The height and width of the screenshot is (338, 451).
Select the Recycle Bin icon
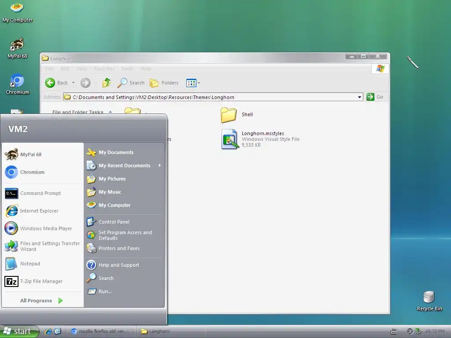click(429, 301)
